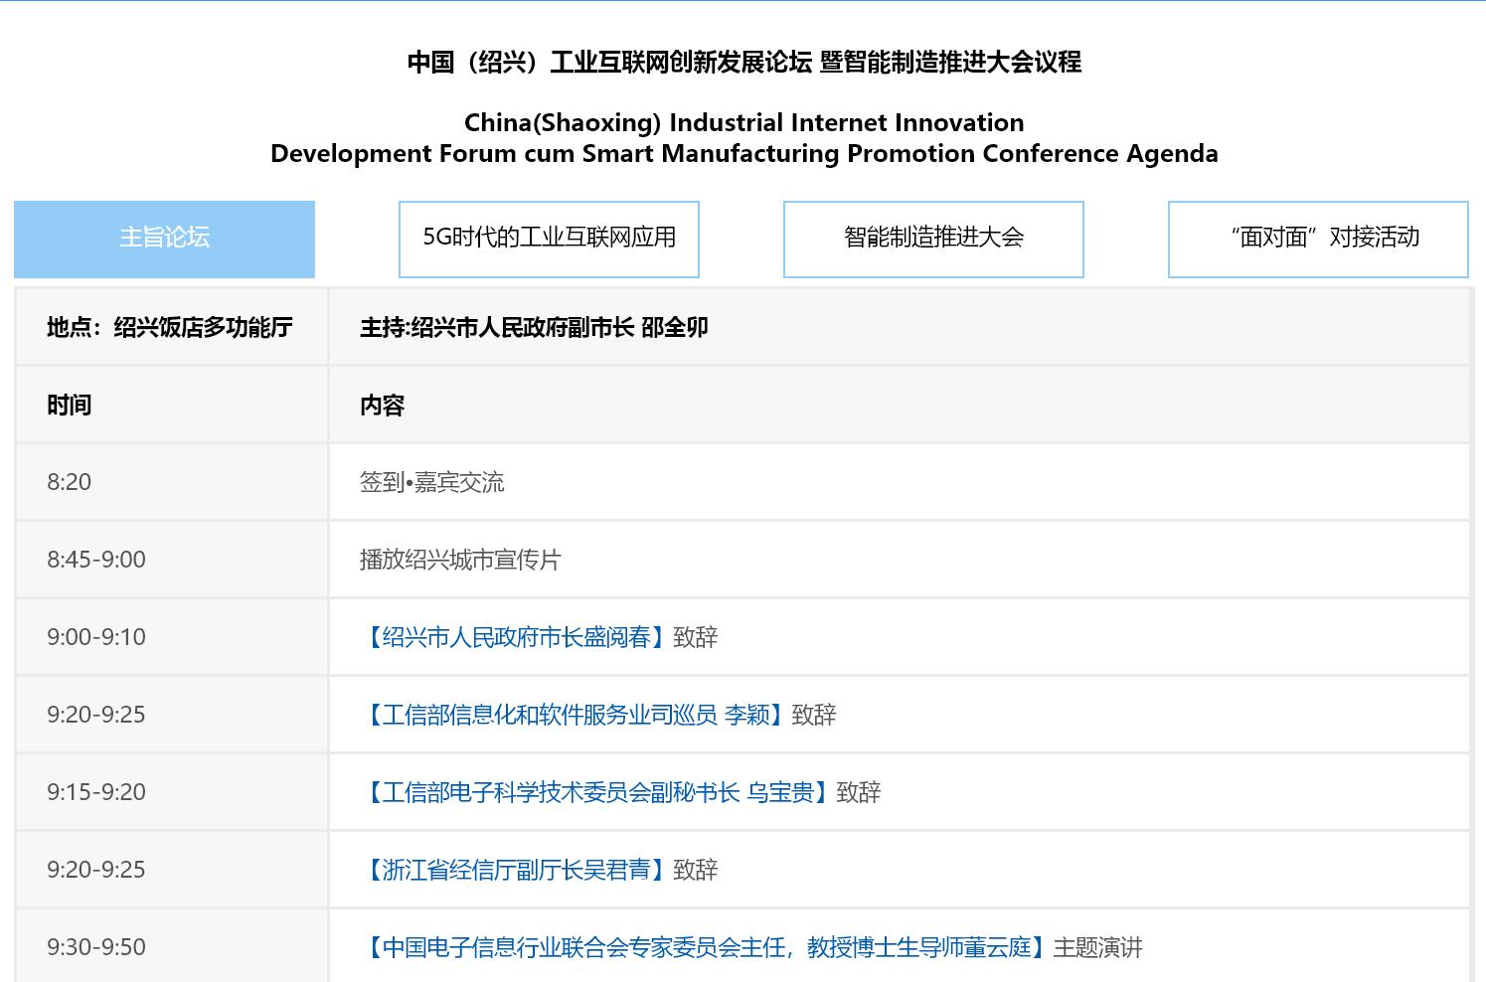Open link 工信部电子科学技术委员会副秘书长 乌宝贵
This screenshot has height=982, width=1486.
pyautogui.click(x=597, y=792)
